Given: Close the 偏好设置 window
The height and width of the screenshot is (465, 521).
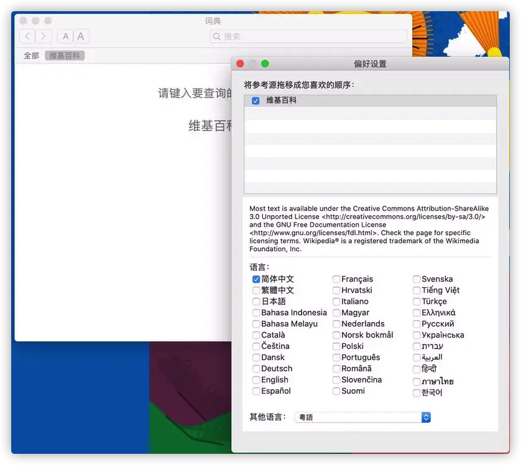Looking at the screenshot, I should click(240, 63).
